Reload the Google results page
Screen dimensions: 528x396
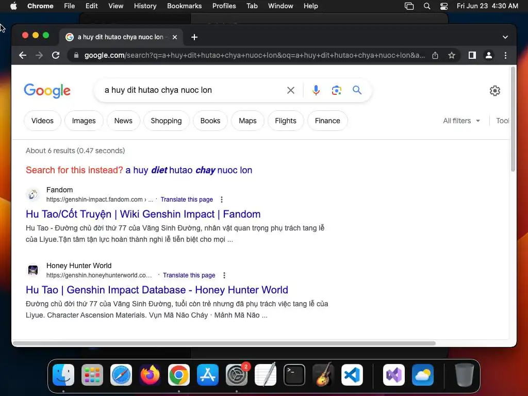pos(56,55)
